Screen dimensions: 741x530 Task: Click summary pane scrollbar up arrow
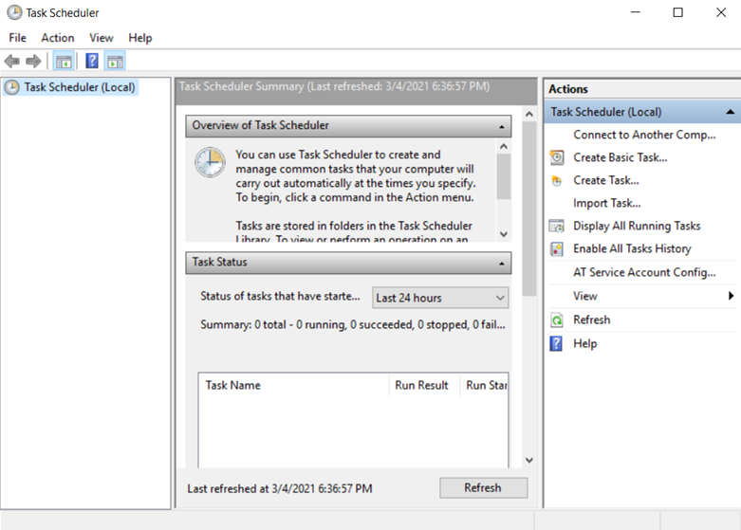[x=529, y=114]
